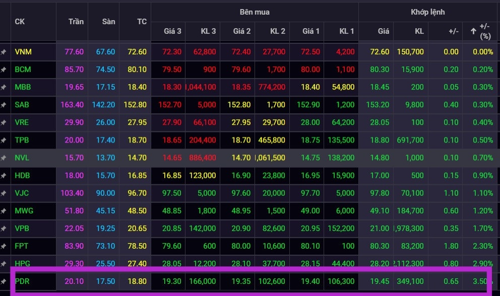Pin the FPT stock to top

point(4,246)
